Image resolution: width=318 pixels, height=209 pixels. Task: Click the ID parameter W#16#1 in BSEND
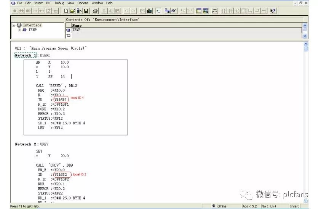click(x=61, y=99)
